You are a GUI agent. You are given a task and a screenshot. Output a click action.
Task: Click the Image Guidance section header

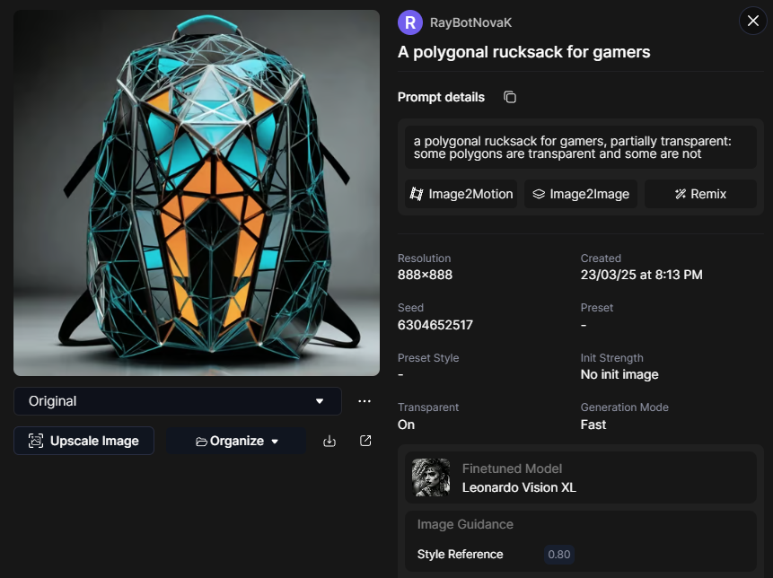pos(465,524)
